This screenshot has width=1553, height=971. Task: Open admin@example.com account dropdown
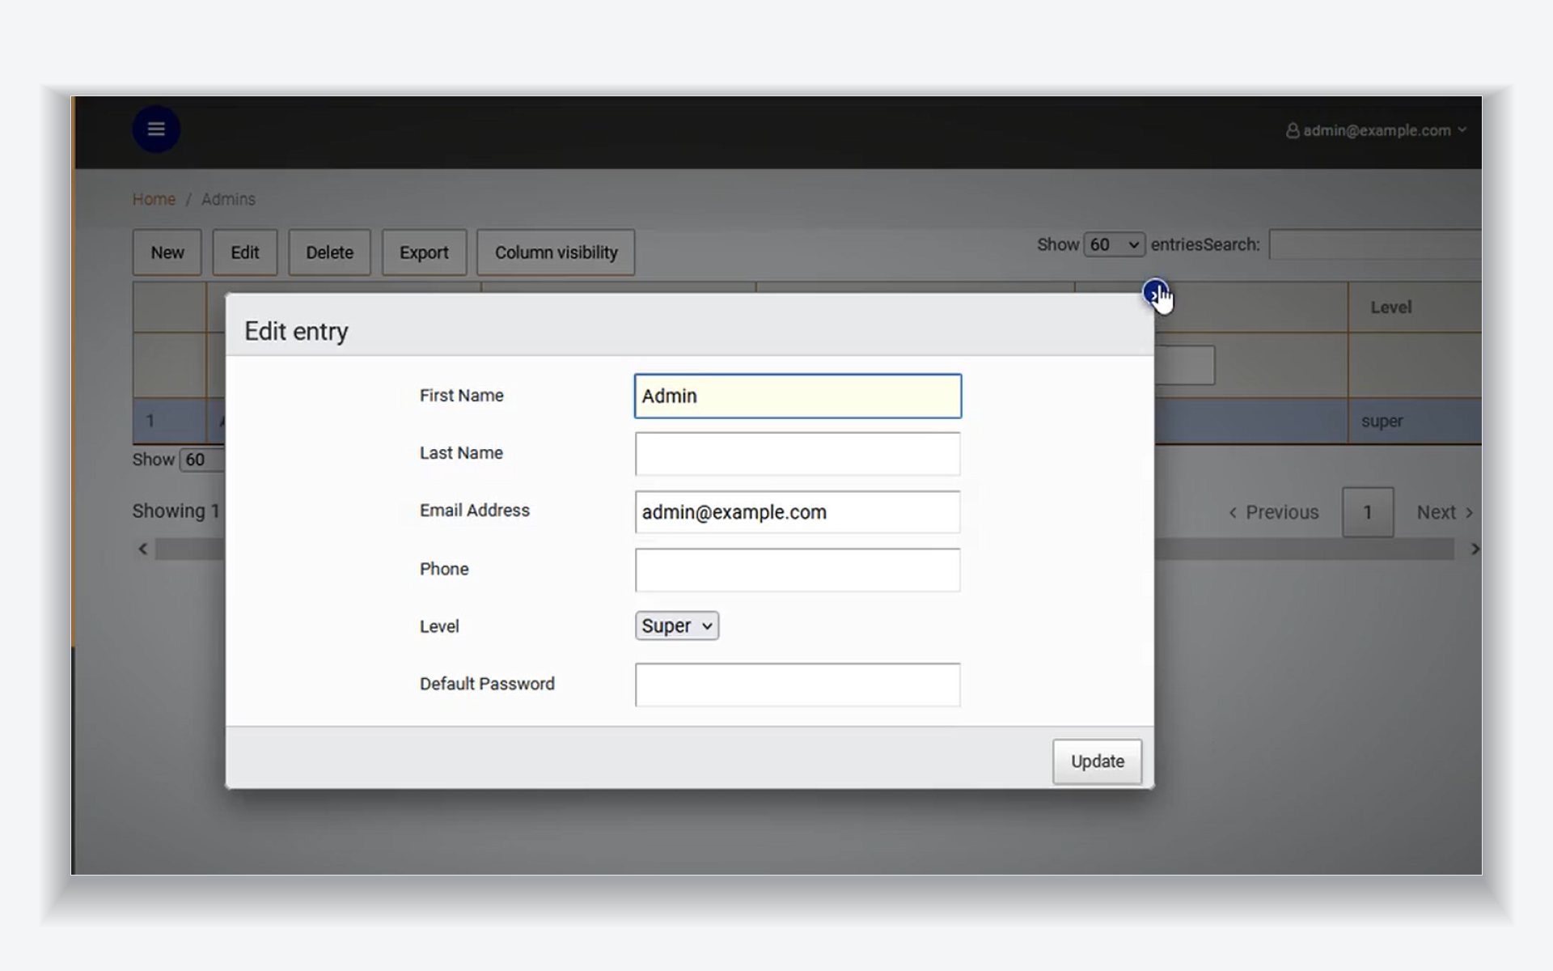tap(1376, 130)
